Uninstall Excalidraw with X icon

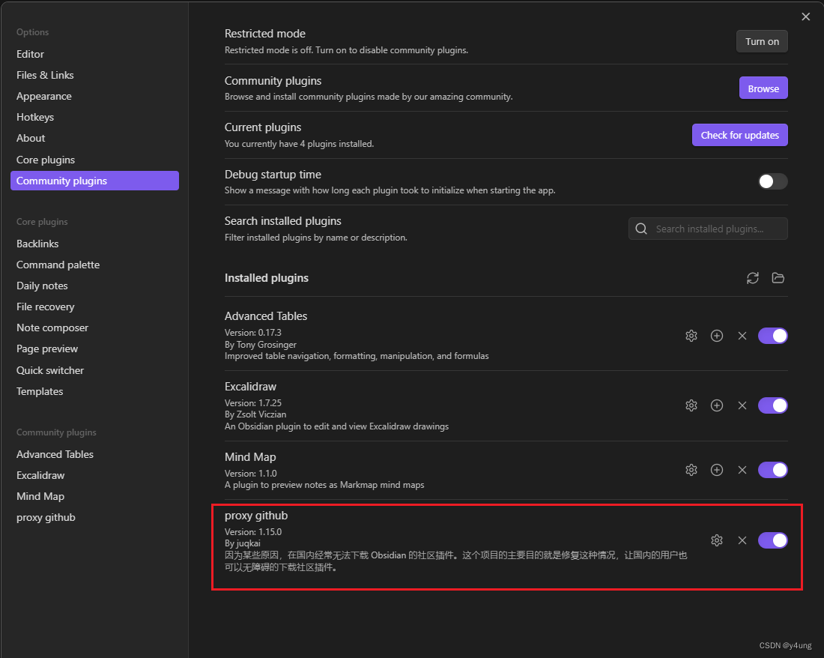[x=742, y=405]
